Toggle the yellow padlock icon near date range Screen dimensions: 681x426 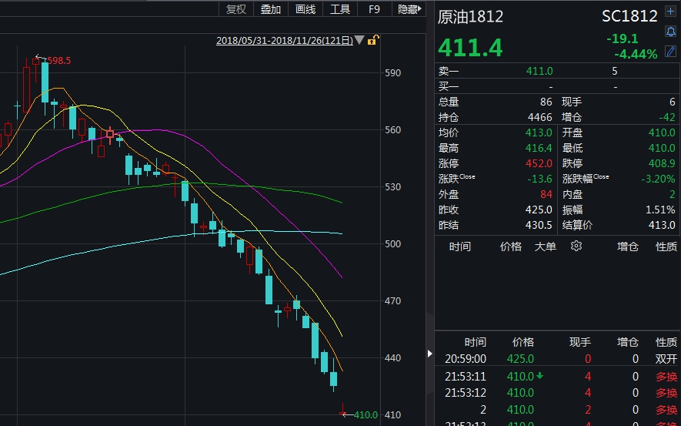click(x=373, y=40)
